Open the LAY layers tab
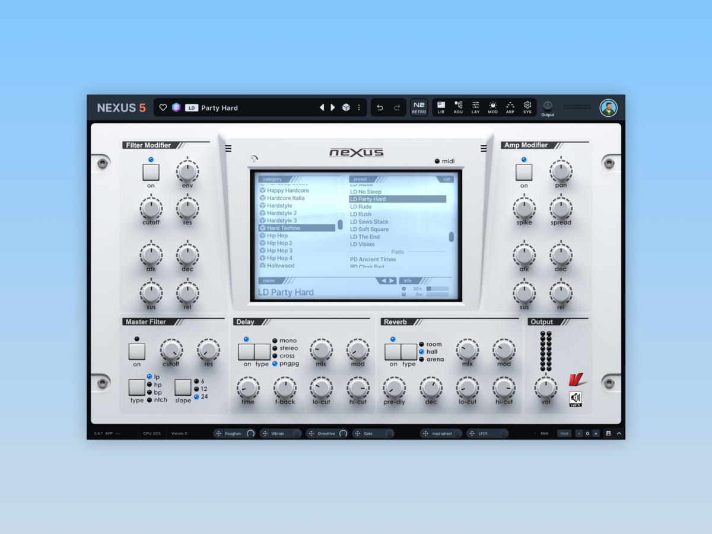 click(476, 107)
